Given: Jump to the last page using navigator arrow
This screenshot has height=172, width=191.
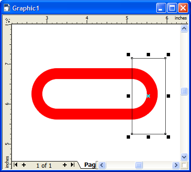Looking at the screenshot, I should click(72, 165).
